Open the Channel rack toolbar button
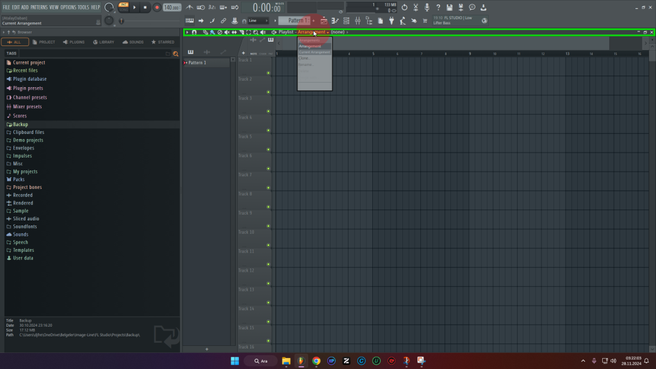Screen dimensions: 656x369 (x=347, y=20)
